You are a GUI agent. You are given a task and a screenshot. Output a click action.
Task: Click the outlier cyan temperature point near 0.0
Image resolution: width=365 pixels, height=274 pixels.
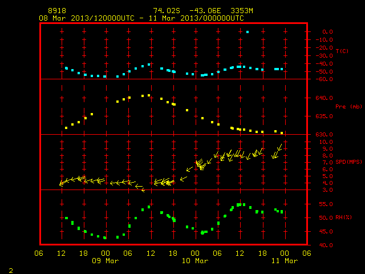[248, 32]
